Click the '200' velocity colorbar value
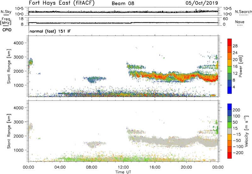This screenshot has width=252, height=174. click(237, 110)
